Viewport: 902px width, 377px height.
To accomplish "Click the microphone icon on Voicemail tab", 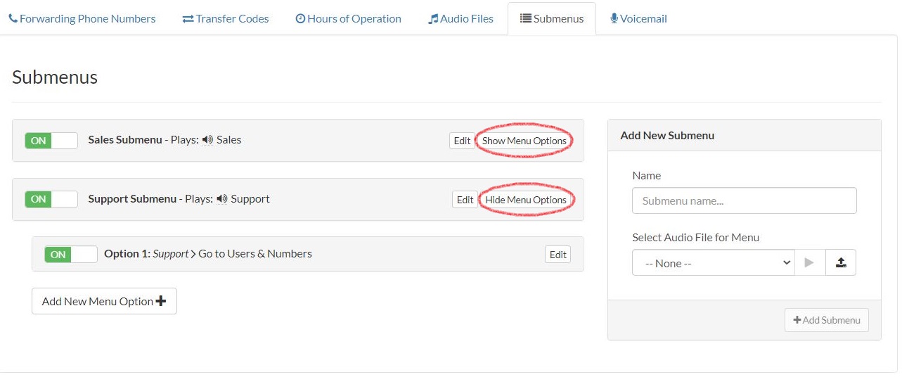I will [x=614, y=19].
